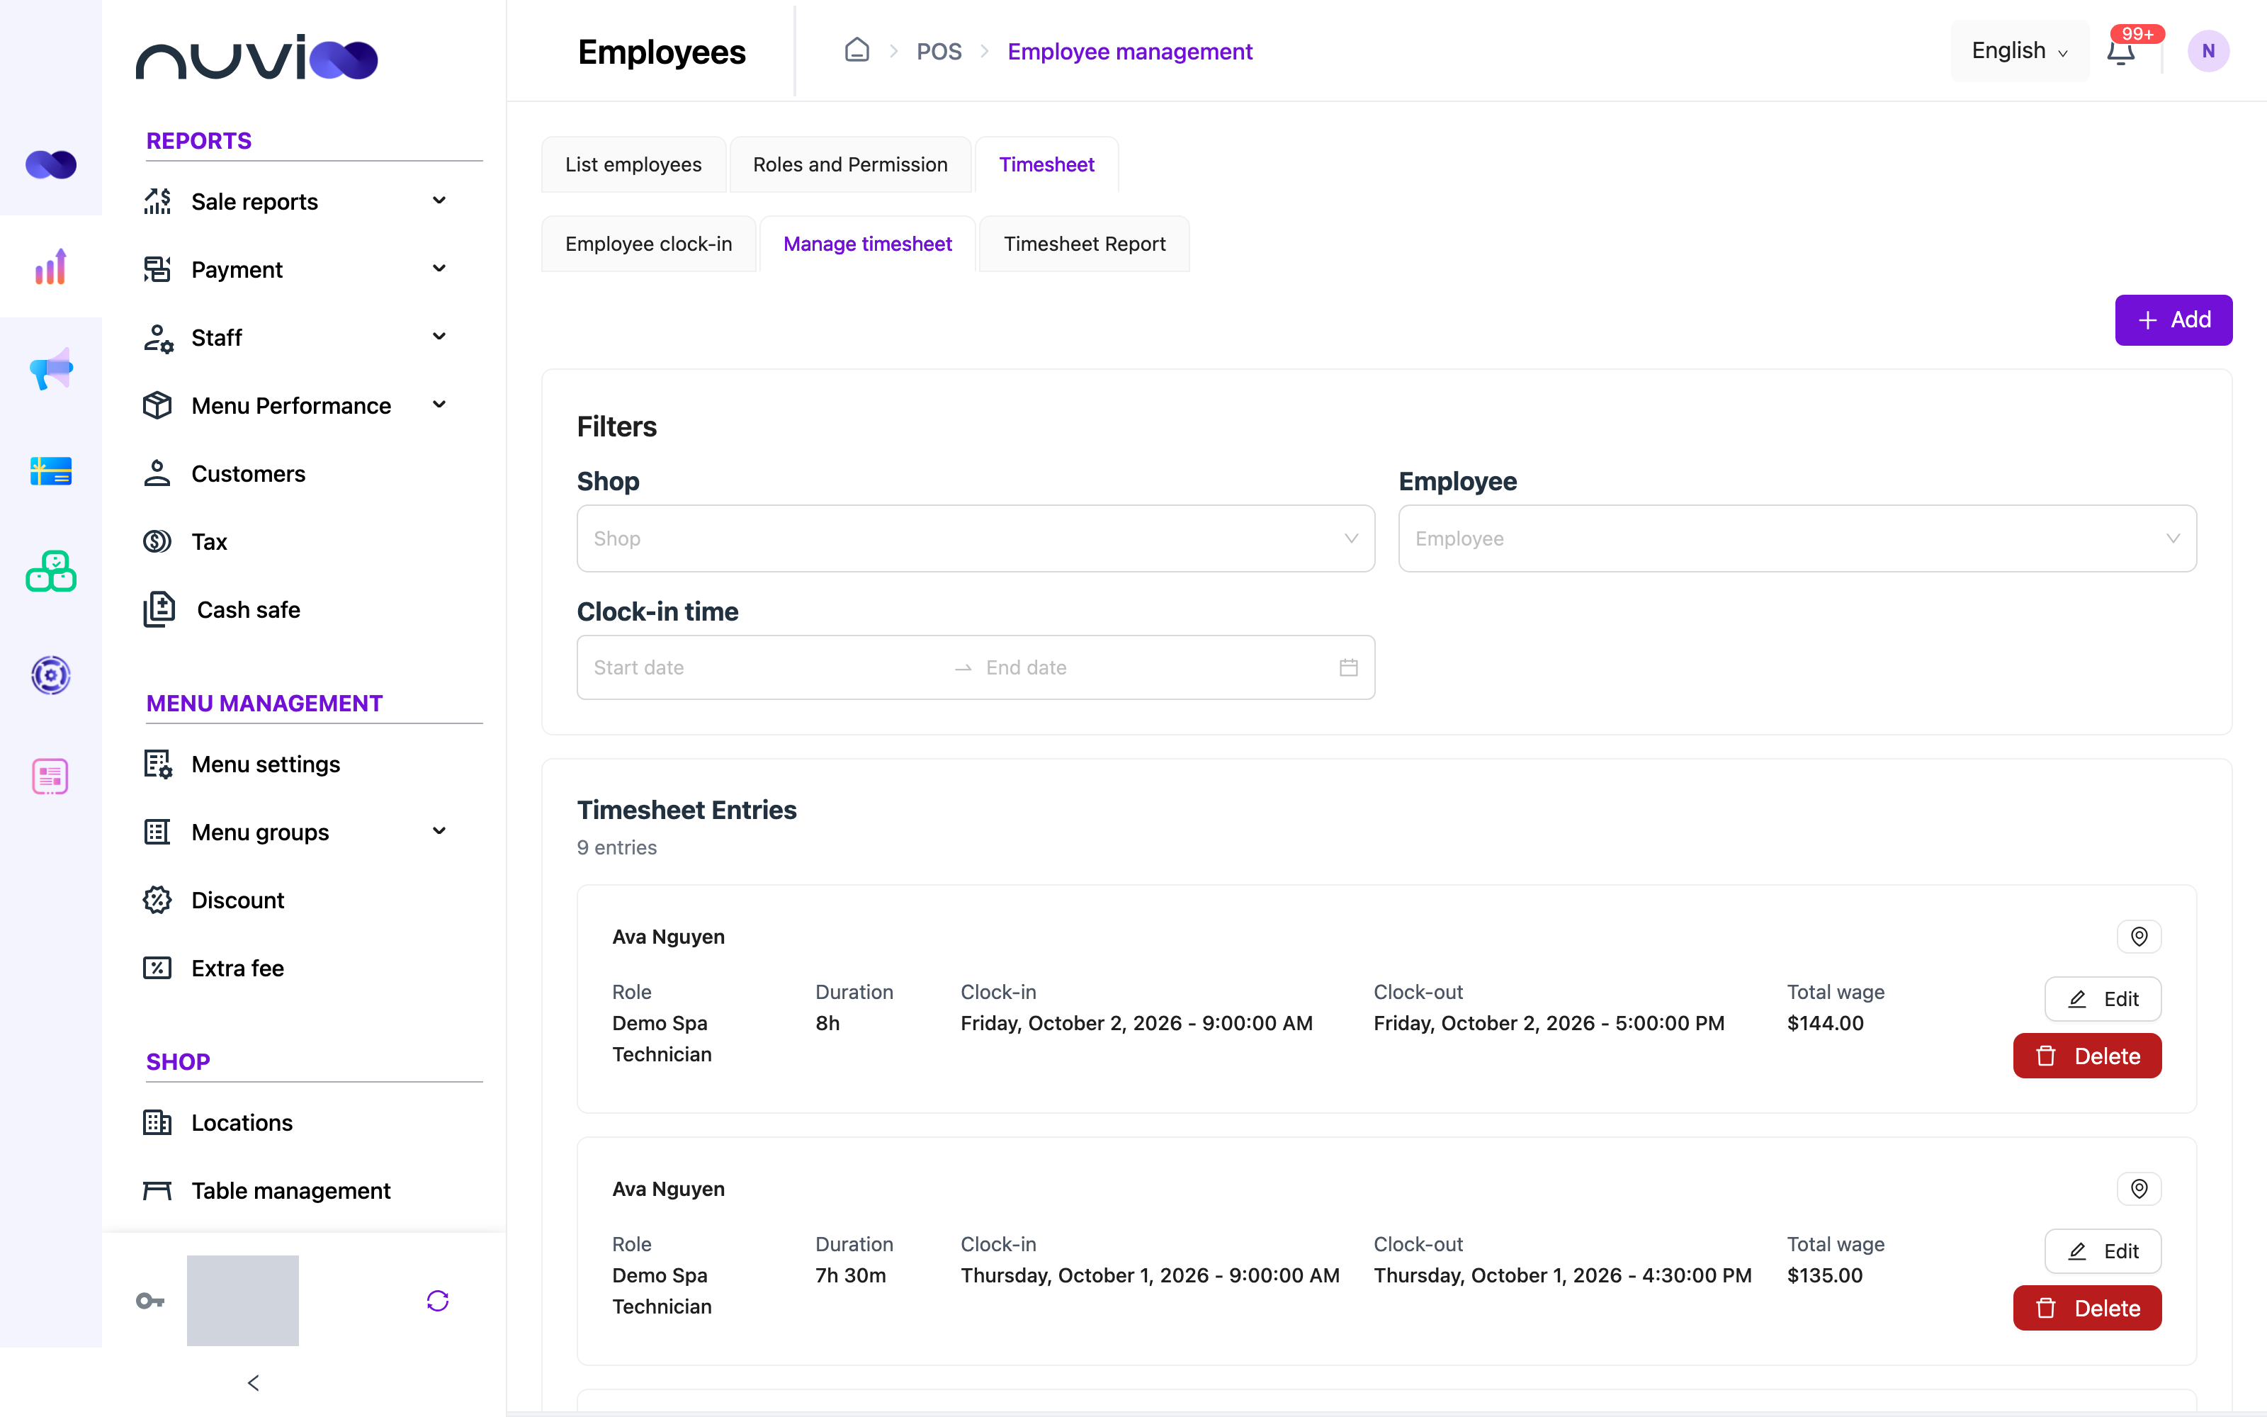Click the purple Add button

click(2173, 320)
